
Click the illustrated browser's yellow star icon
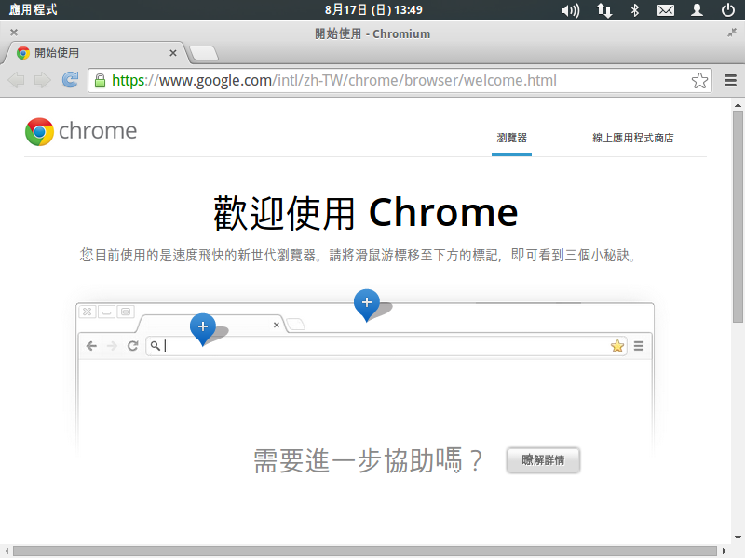pyautogui.click(x=617, y=346)
